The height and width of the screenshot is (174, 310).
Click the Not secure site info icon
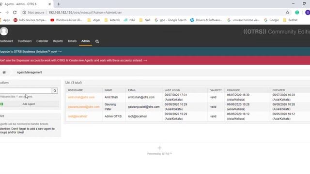coord(24,13)
